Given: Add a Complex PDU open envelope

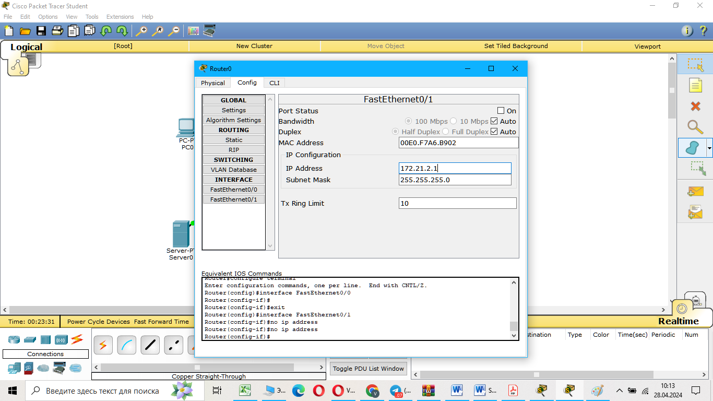Looking at the screenshot, I should (x=695, y=211).
